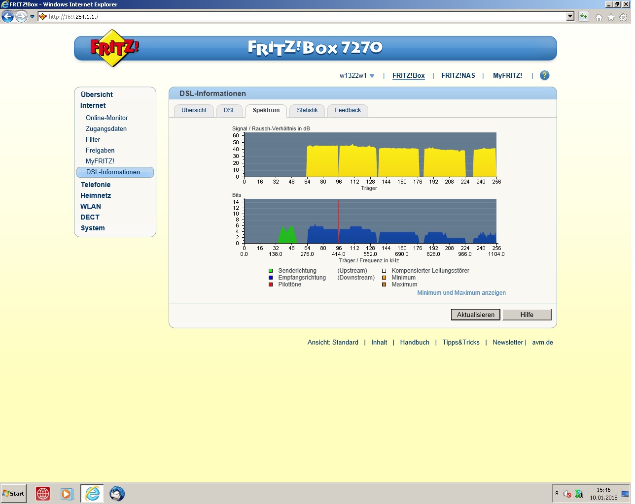The width and height of the screenshot is (635, 504).
Task: Click the FRITZ! logo
Action: [114, 48]
